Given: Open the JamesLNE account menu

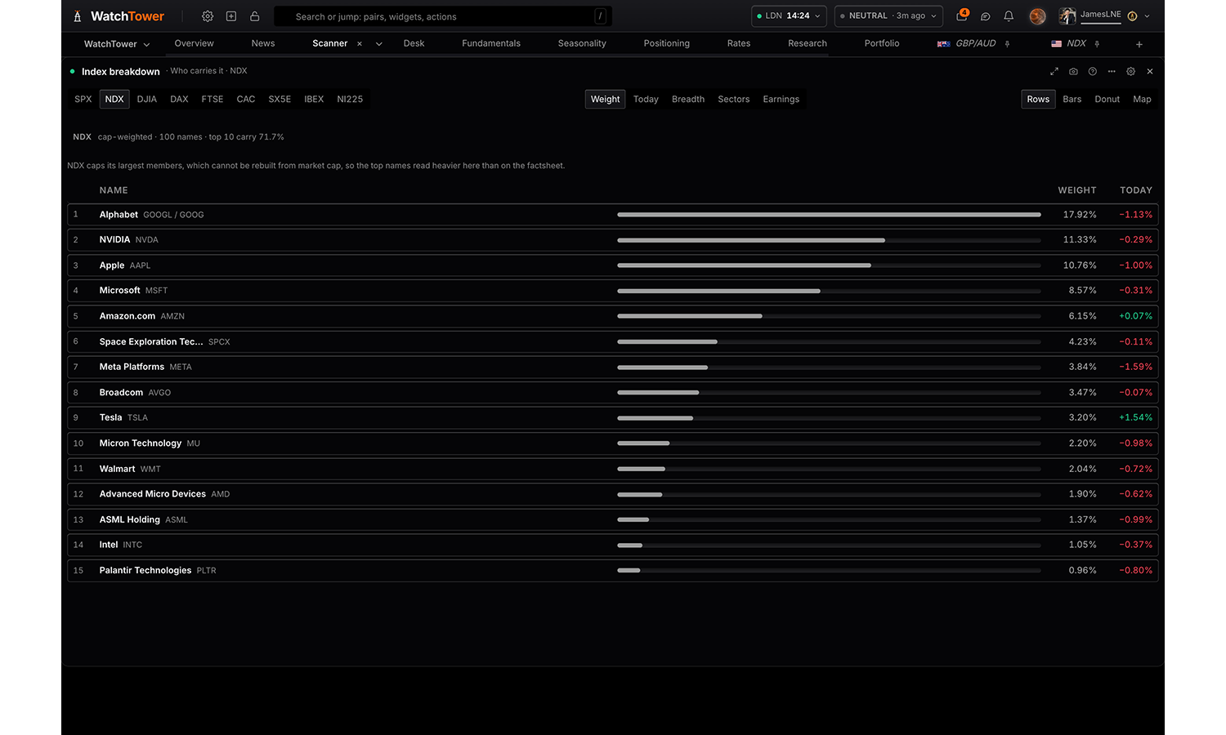Looking at the screenshot, I should pos(1104,16).
